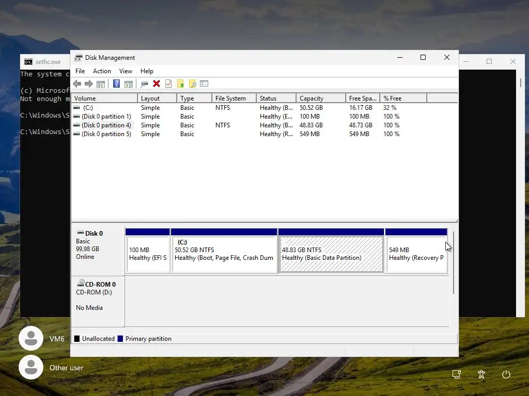Sort by the Layout column header
This screenshot has height=396, width=529.
[157, 98]
